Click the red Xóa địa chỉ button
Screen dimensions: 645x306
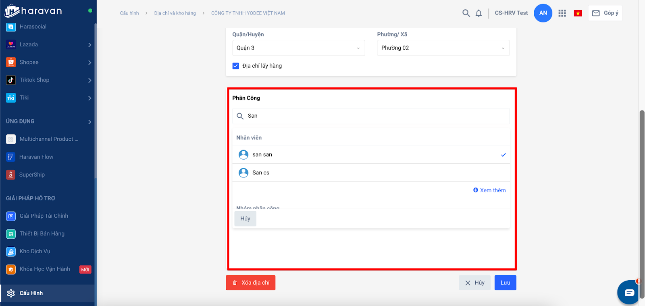pos(250,283)
